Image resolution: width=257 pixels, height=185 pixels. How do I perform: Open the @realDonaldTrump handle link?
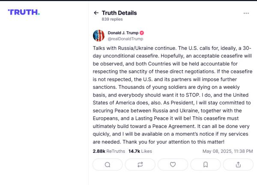point(126,39)
